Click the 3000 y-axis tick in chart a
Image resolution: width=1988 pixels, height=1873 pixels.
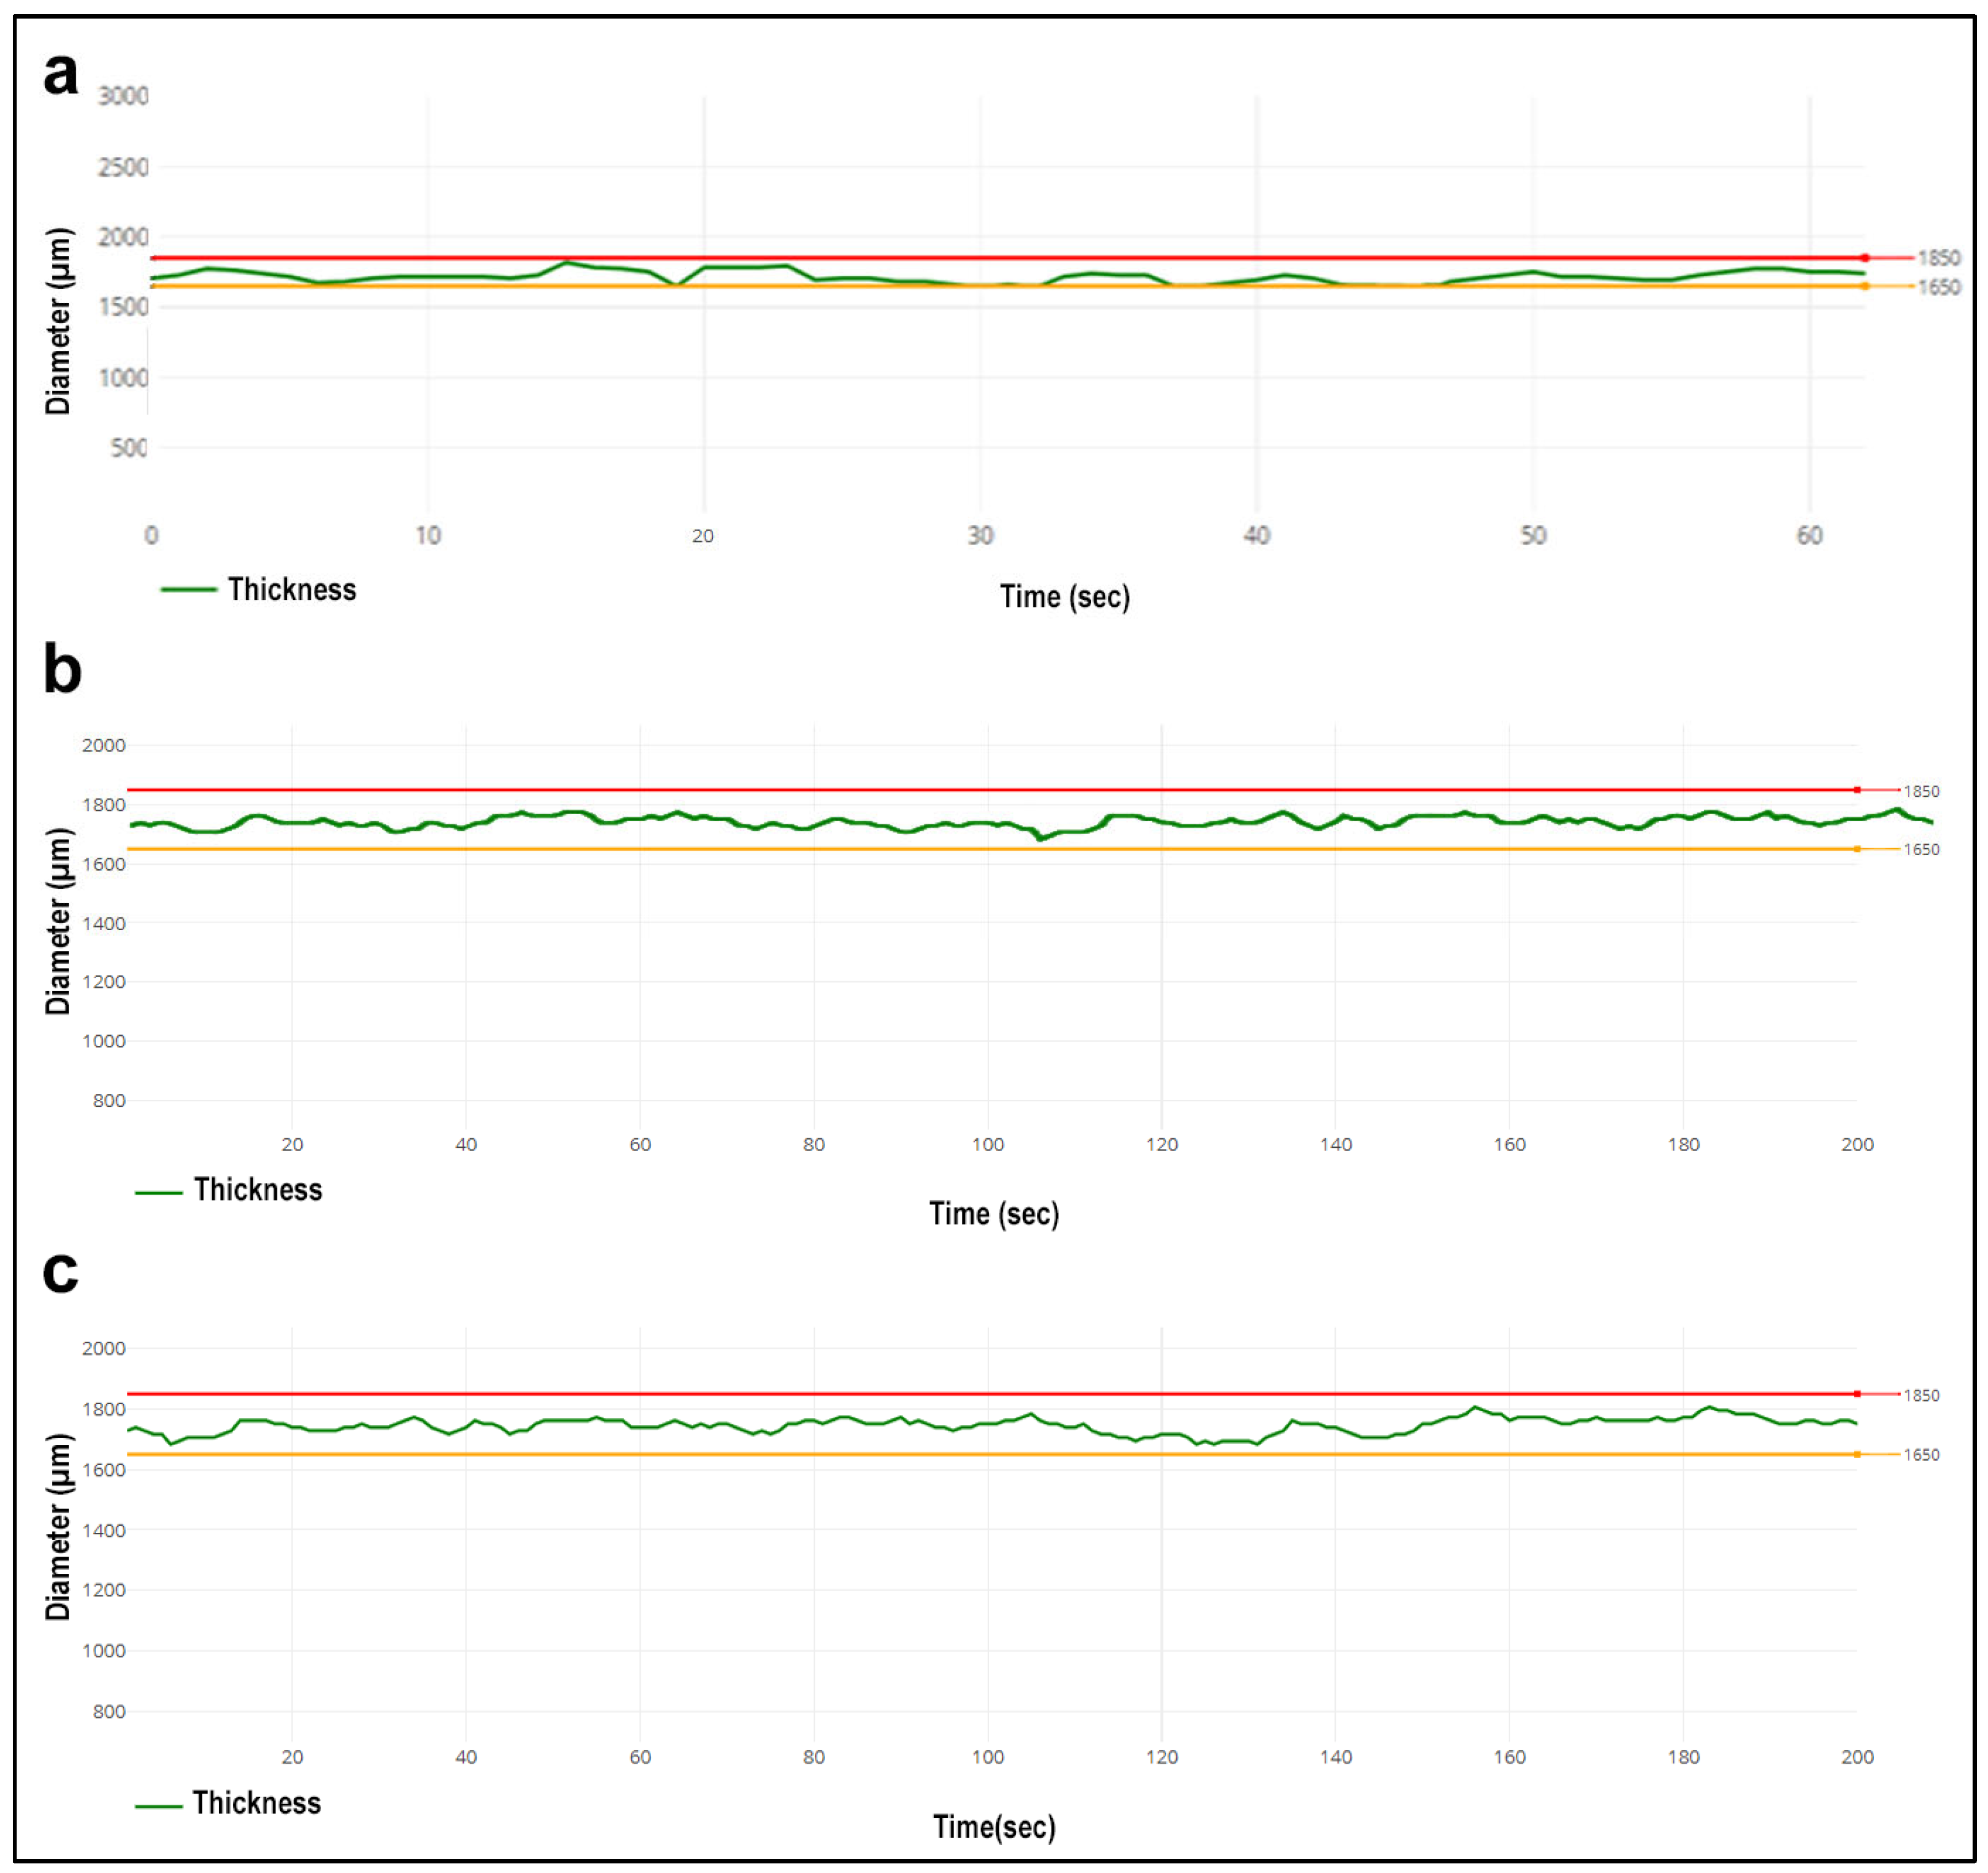(x=123, y=96)
